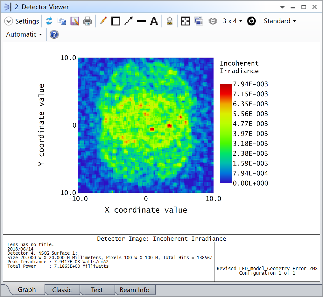
Task: Click the Incoherent Irradiance legend title
Action: coord(239,67)
